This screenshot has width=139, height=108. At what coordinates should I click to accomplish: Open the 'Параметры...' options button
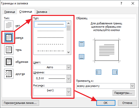pyautogui.click(x=124, y=93)
